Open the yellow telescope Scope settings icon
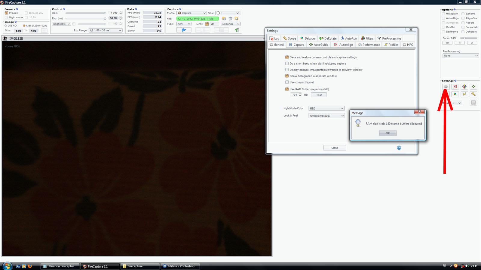This screenshot has width=481, height=270. click(x=473, y=94)
